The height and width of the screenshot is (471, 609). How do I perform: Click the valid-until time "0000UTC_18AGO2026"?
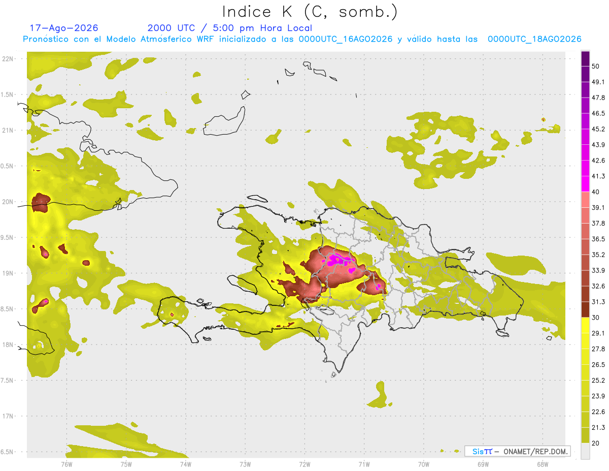click(x=534, y=39)
